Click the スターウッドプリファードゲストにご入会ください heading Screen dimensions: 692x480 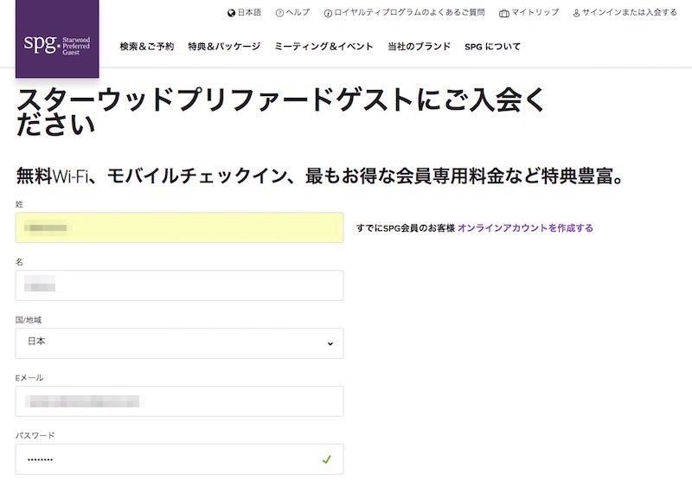coord(280,112)
